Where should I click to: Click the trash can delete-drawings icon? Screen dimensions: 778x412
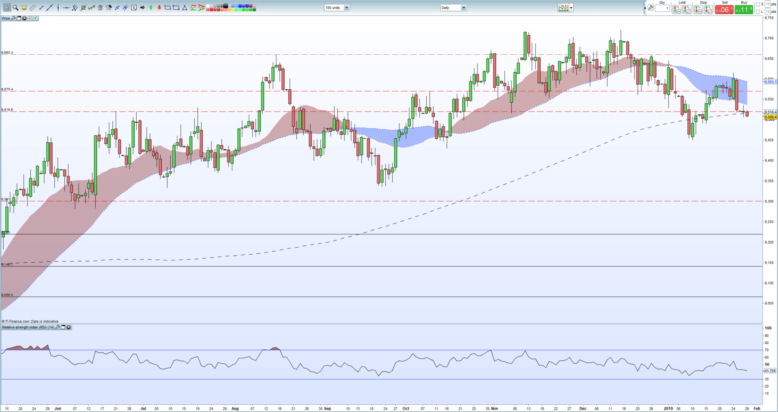point(100,7)
